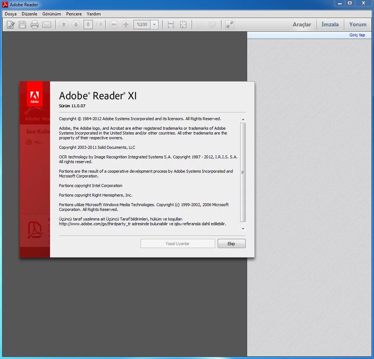Click the Yasal Uyarılar button
Image resolution: width=374 pixels, height=359 pixels.
178,243
